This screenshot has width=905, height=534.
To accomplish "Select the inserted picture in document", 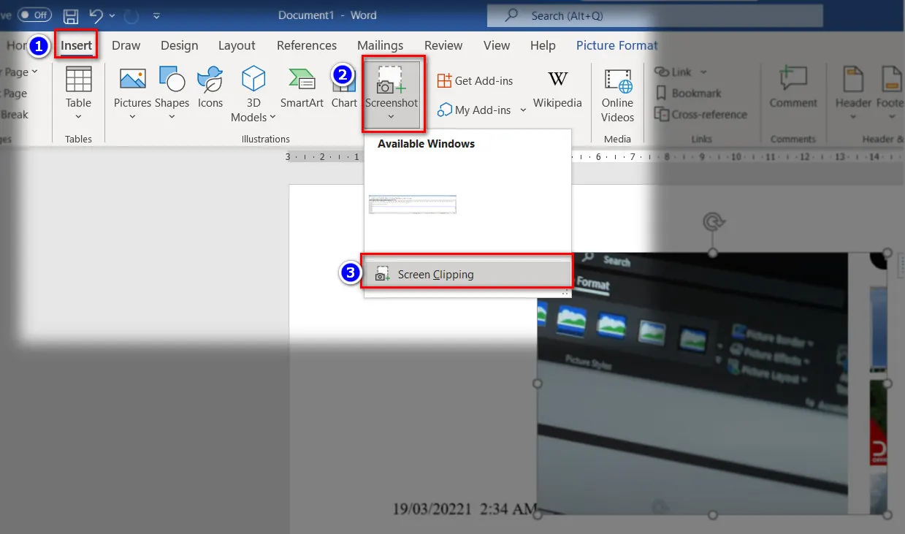I will [x=712, y=384].
